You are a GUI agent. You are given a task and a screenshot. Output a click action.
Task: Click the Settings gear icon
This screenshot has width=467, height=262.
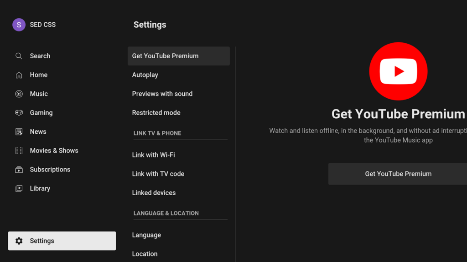click(x=19, y=241)
